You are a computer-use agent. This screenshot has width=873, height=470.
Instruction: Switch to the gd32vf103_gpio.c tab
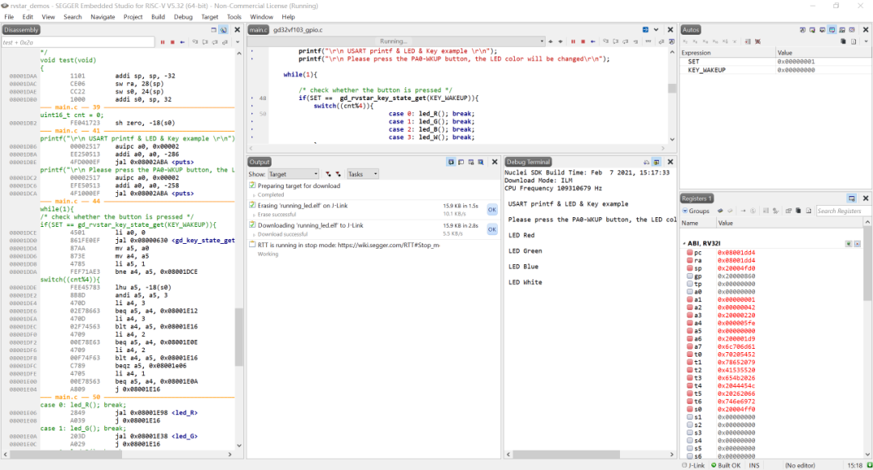[x=297, y=30]
